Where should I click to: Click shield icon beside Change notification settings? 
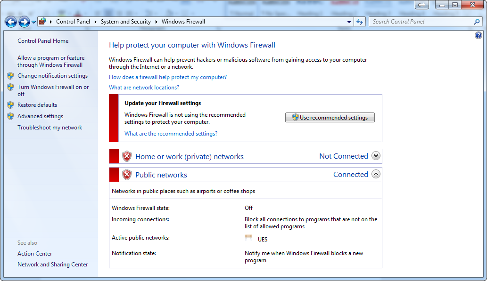(x=10, y=76)
